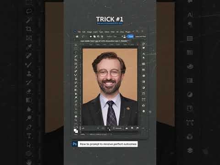Click thumbs down in contextual taskbar
This screenshot has width=220, height=165.
[132, 128]
